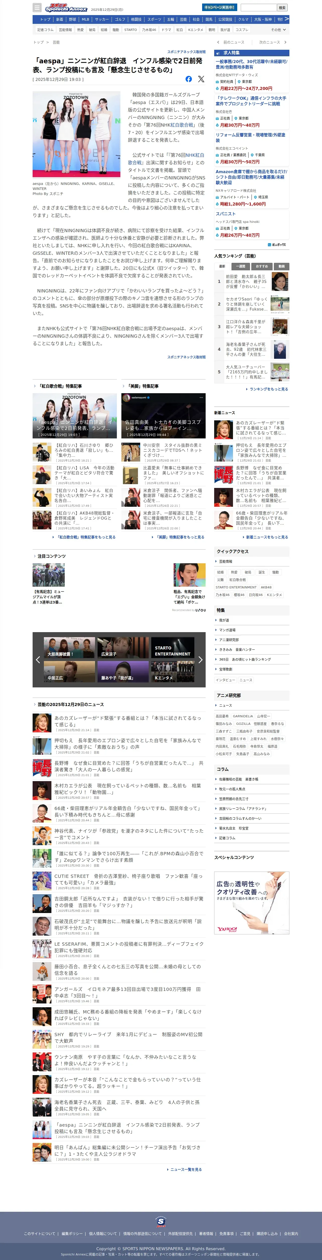Open 競馬 in main navigation
The image size is (322, 1260).
pyautogui.click(x=209, y=20)
